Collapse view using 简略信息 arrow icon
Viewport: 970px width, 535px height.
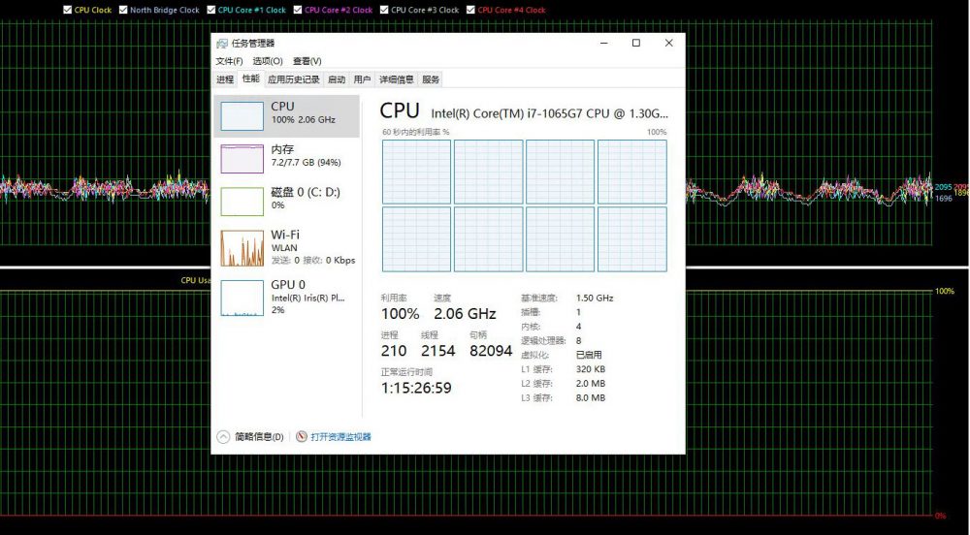(223, 437)
